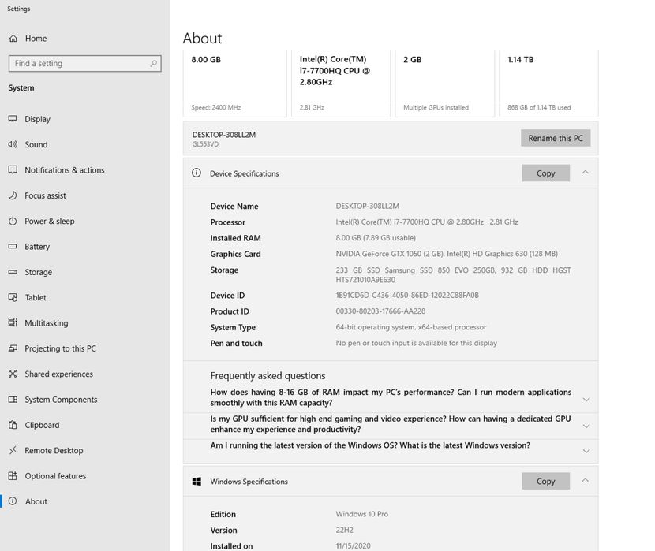Click the System Components icon
The height and width of the screenshot is (551, 655).
(13, 399)
